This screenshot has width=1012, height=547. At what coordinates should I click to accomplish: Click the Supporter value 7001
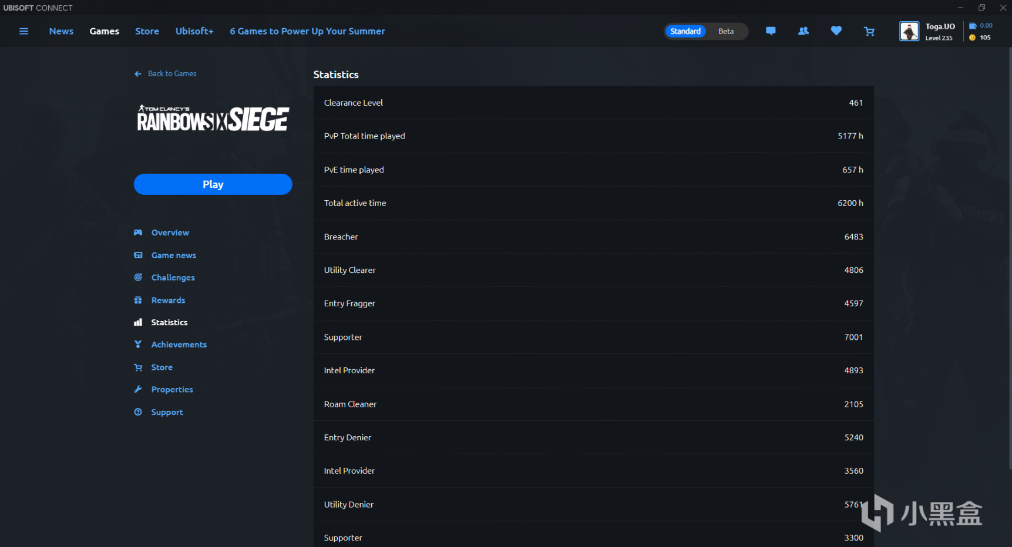click(x=853, y=337)
